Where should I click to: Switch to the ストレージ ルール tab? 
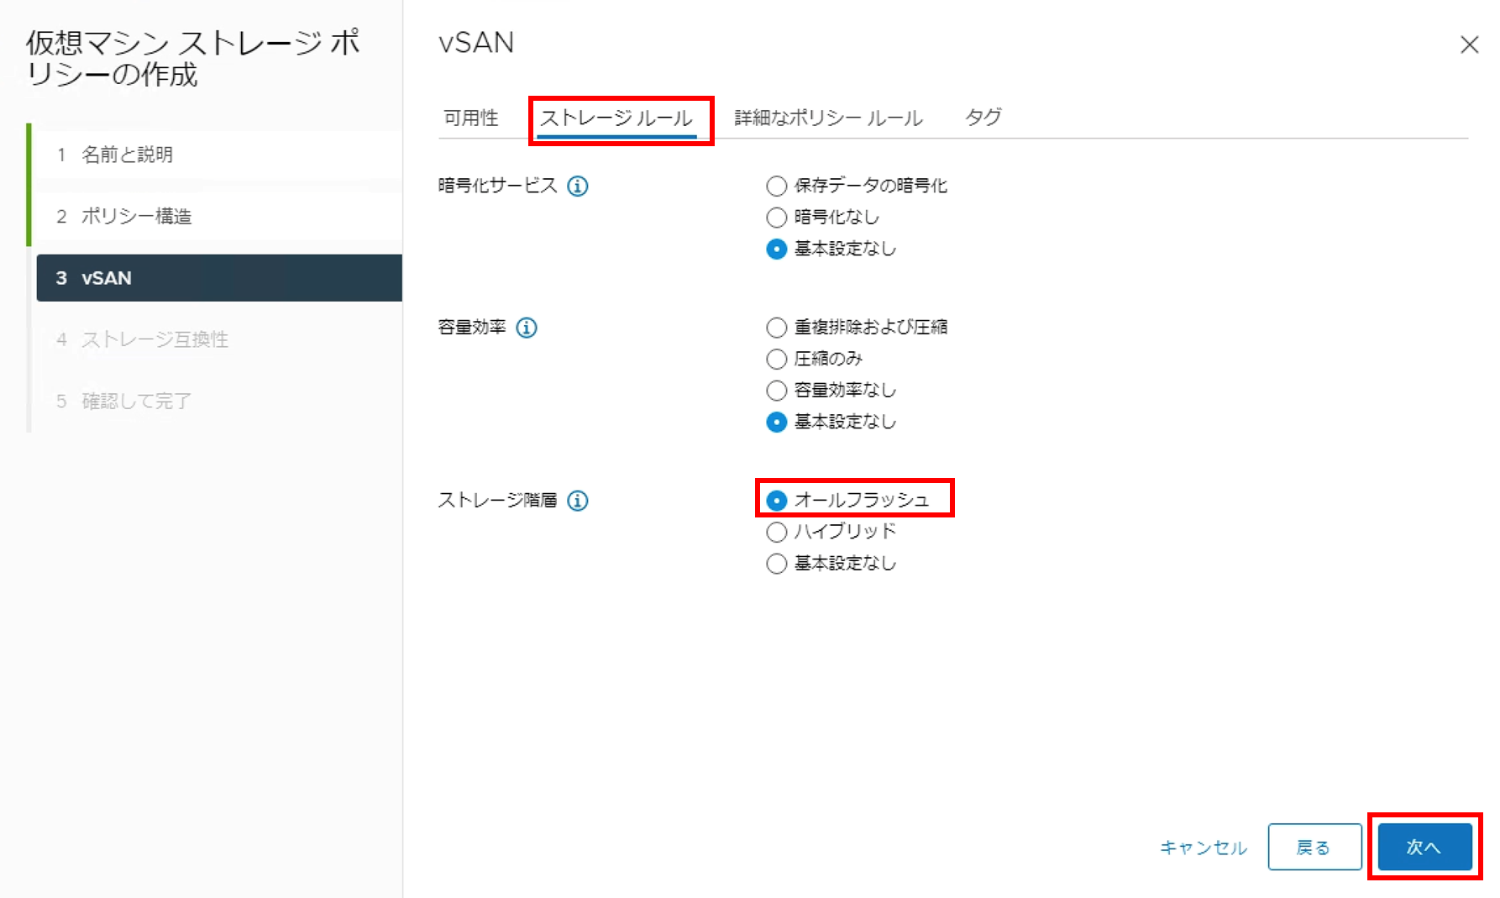point(616,118)
